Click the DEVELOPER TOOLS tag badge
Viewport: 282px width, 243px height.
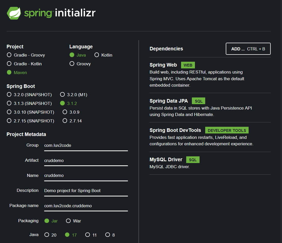pos(227,130)
